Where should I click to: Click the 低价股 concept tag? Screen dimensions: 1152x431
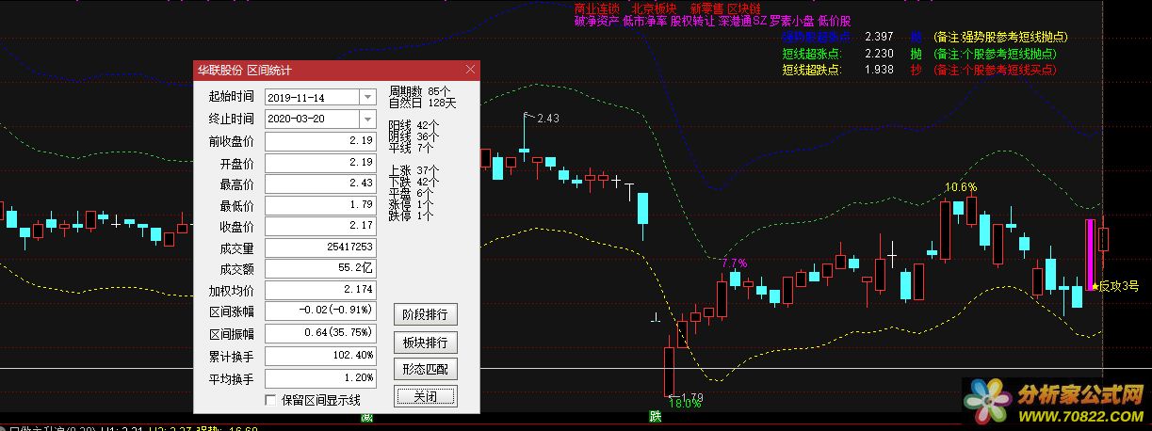pos(835,21)
